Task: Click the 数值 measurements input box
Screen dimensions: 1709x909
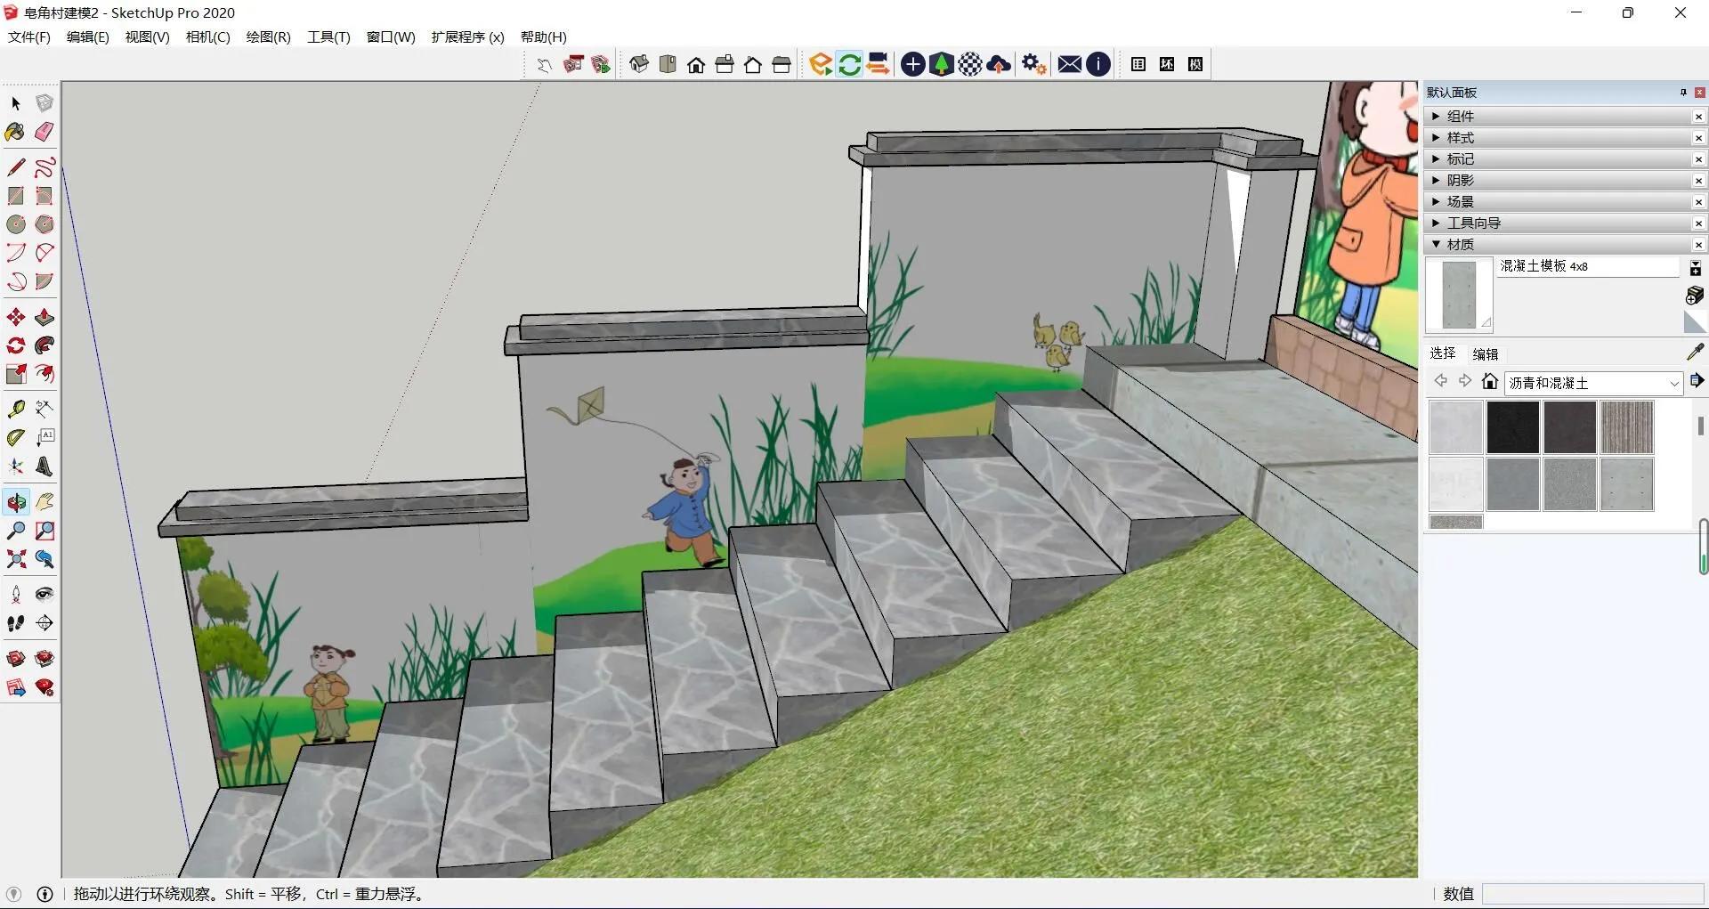Action: click(x=1592, y=894)
